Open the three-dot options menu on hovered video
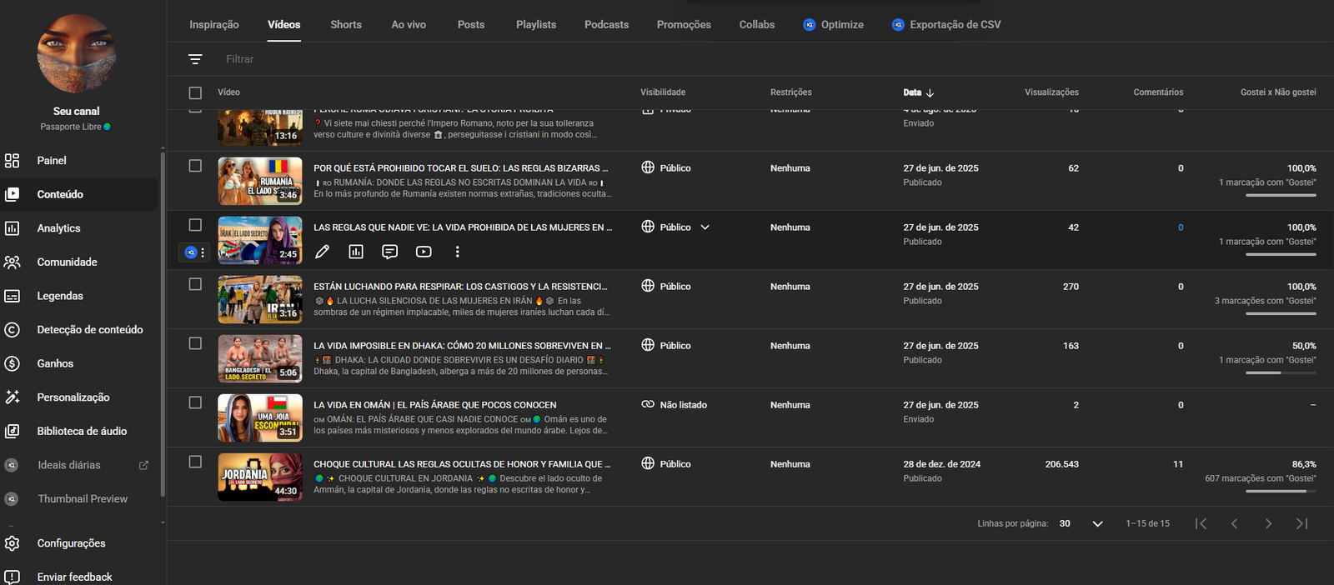This screenshot has width=1334, height=585. tap(457, 252)
